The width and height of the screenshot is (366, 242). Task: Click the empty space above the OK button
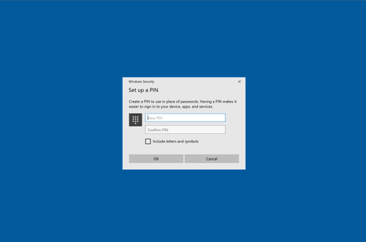pyautogui.click(x=156, y=149)
